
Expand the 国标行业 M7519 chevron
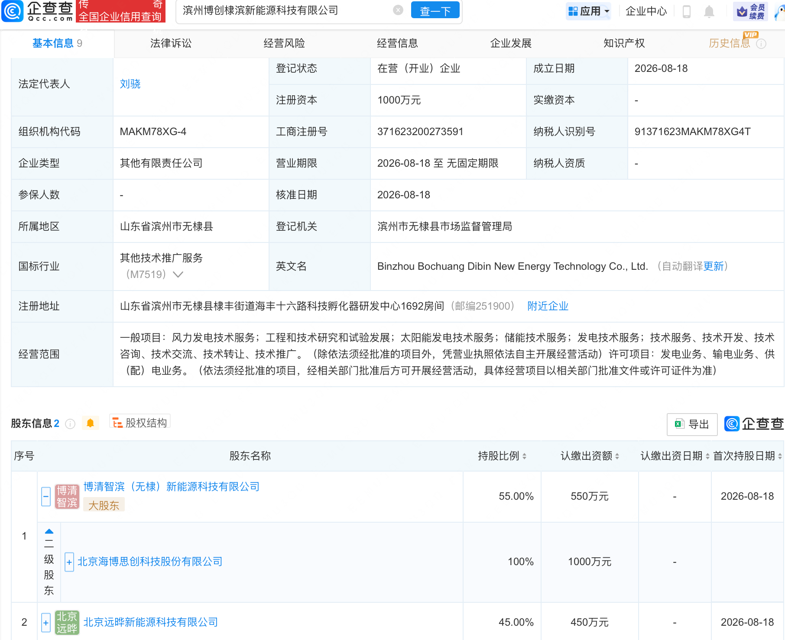178,275
